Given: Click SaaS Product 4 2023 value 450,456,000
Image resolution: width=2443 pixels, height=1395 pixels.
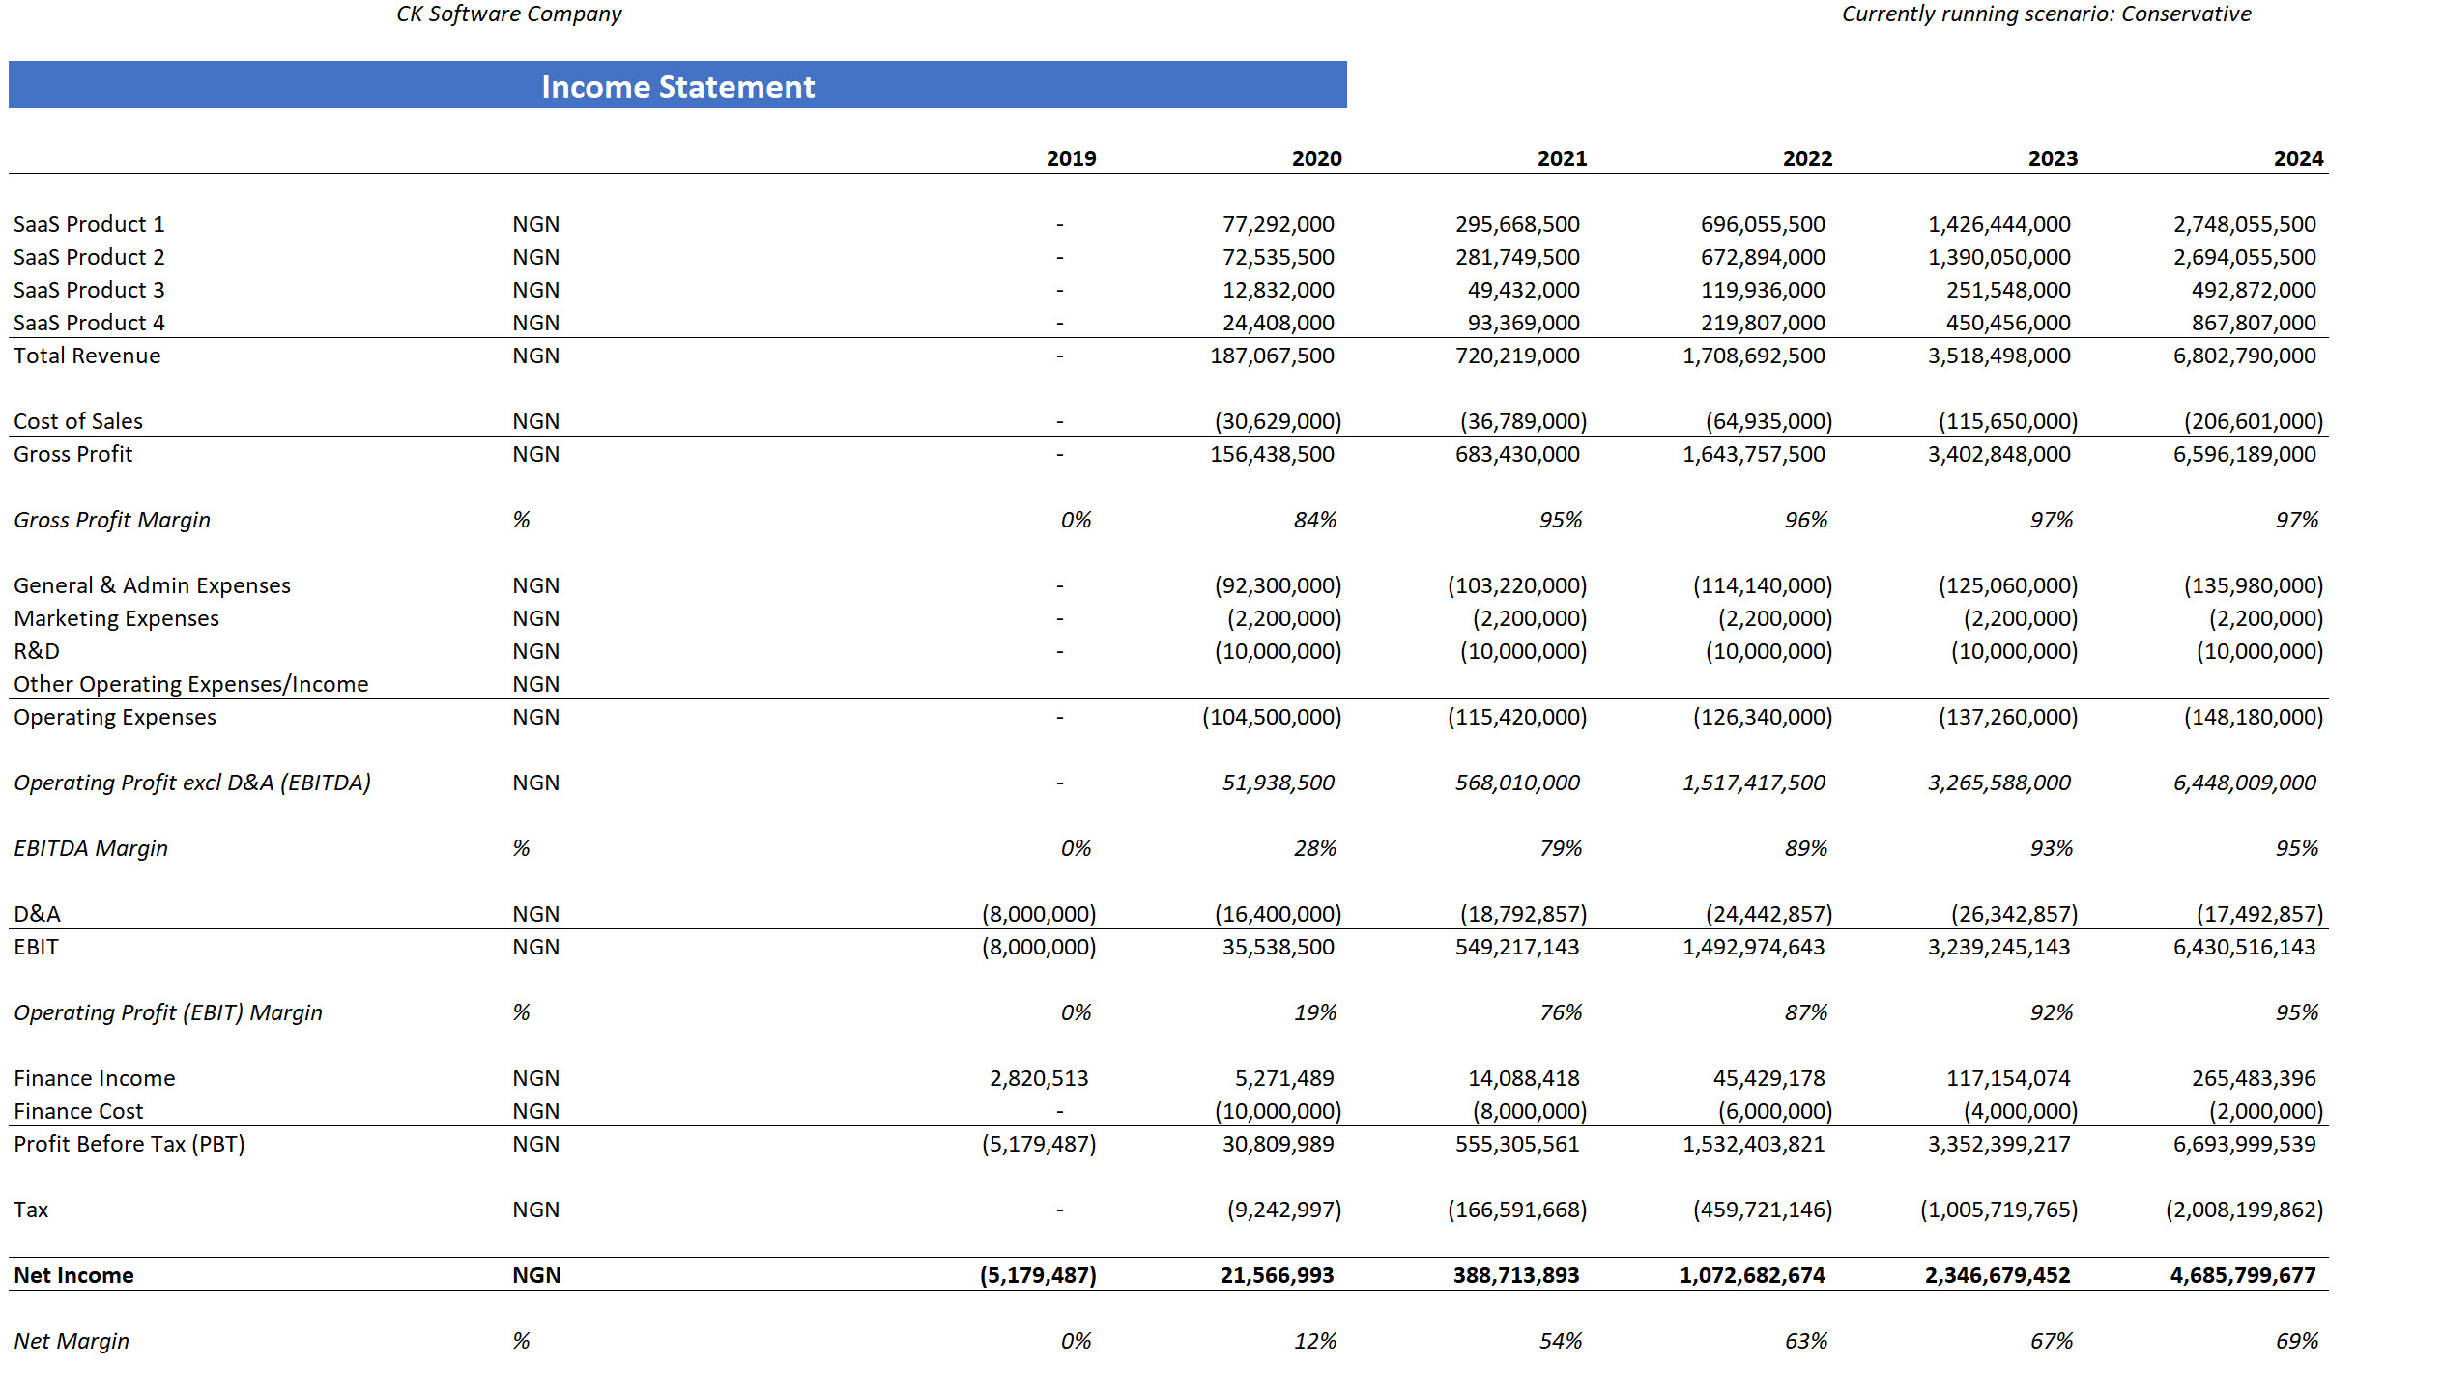Looking at the screenshot, I should (x=2008, y=323).
